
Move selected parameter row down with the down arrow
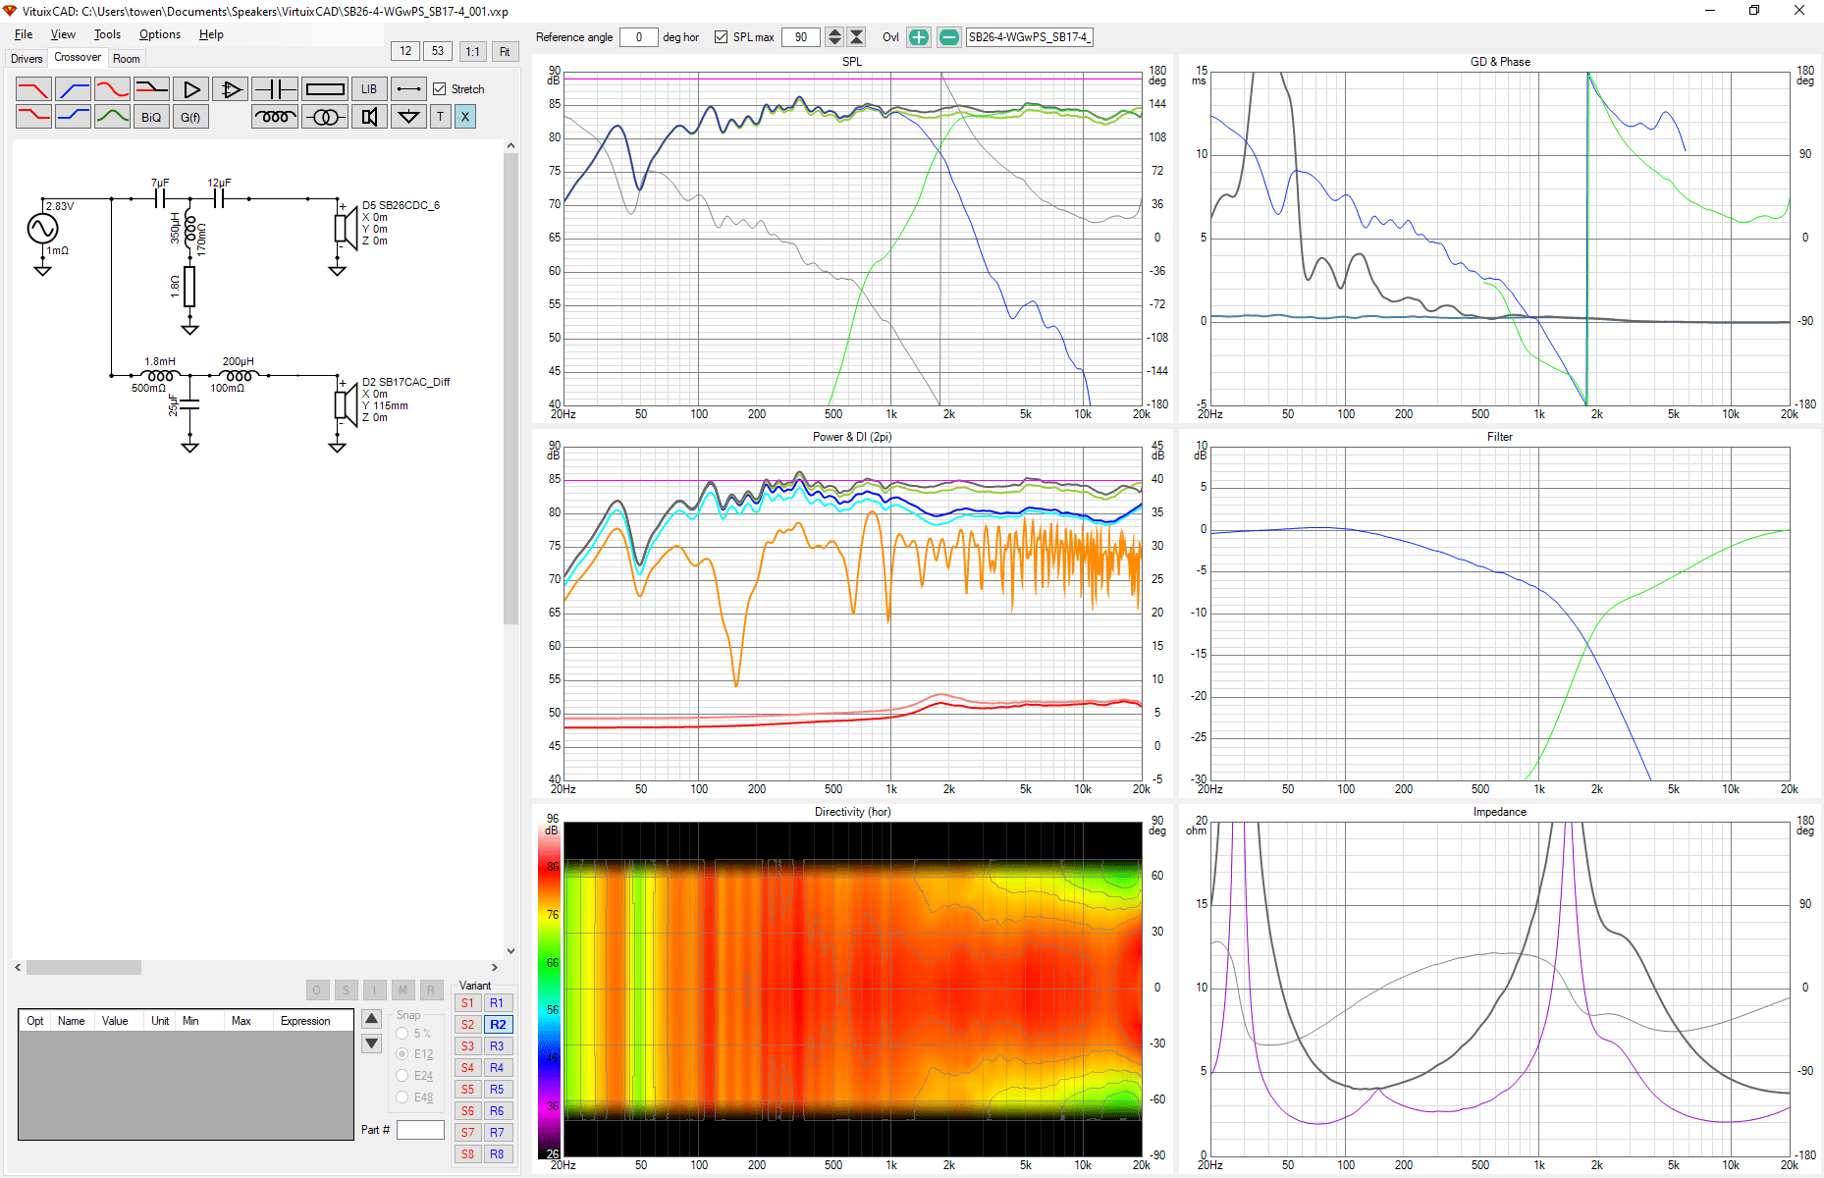[x=372, y=1044]
